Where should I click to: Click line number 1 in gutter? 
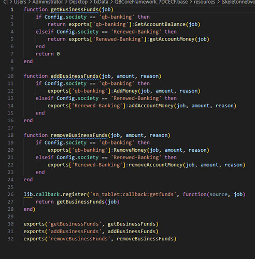12,9
